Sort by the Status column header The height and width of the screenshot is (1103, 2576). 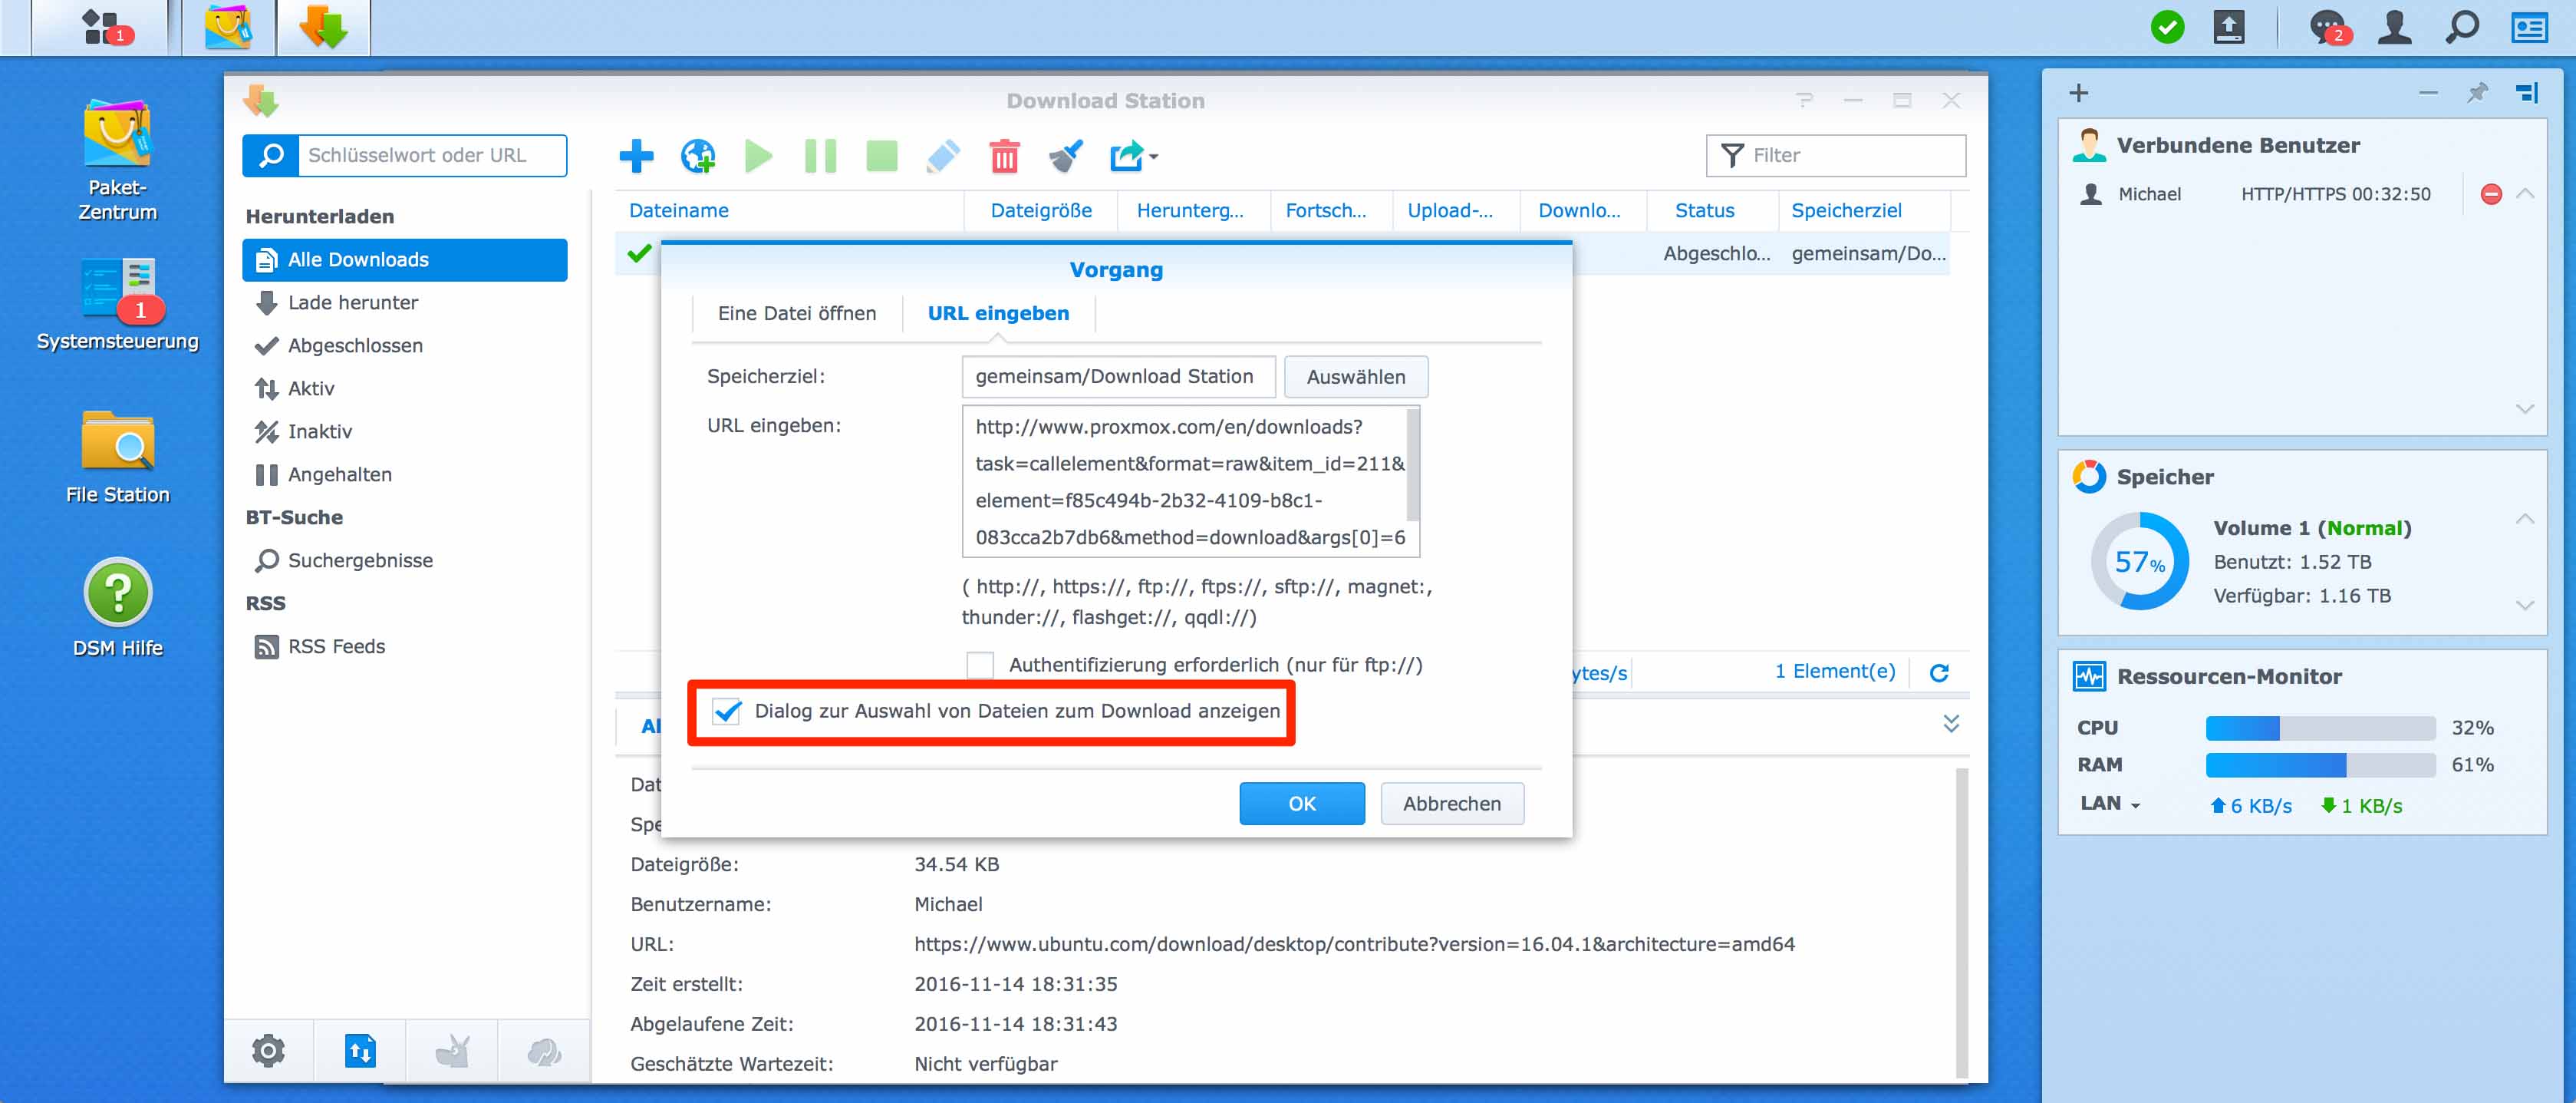1714,211
